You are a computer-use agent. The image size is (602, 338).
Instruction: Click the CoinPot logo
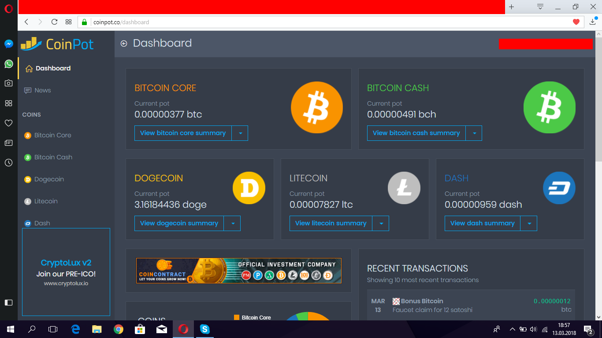[57, 44]
